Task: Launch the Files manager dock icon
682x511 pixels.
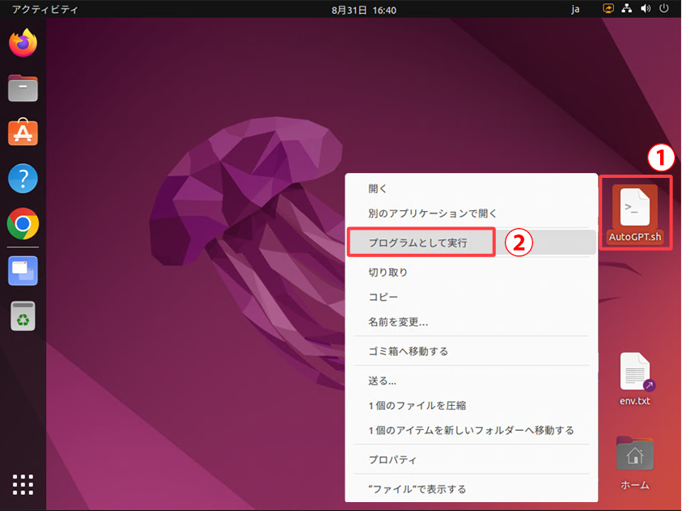Action: [23, 87]
